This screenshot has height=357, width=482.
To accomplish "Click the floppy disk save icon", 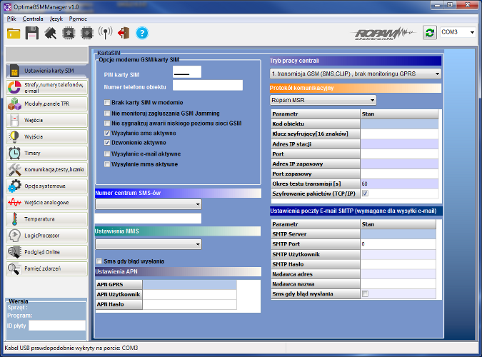I will click(32, 33).
